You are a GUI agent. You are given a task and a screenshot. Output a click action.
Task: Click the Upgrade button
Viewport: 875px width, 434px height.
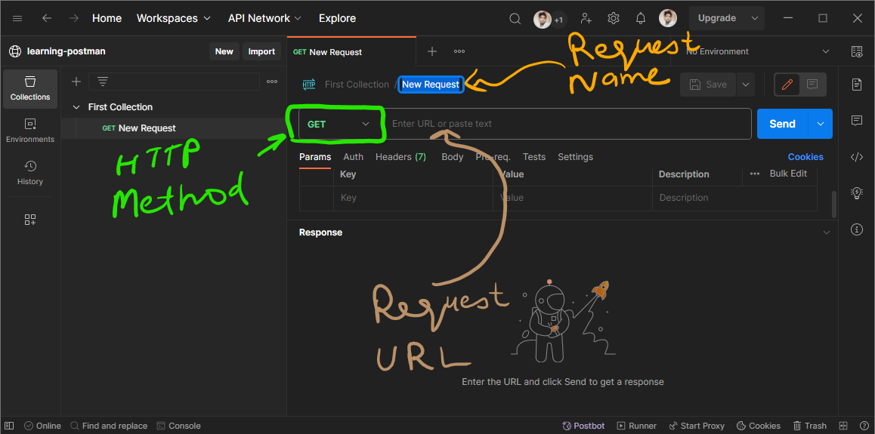[x=717, y=18]
